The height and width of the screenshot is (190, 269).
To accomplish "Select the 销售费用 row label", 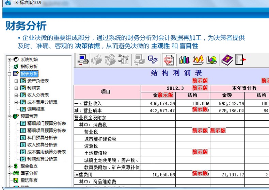I will coord(83,175).
